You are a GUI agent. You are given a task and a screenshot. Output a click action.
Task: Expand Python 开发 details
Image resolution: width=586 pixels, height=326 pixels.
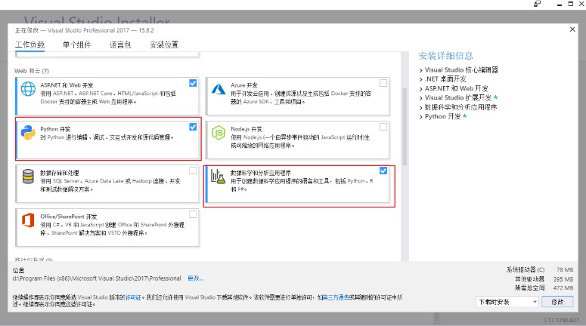421,117
